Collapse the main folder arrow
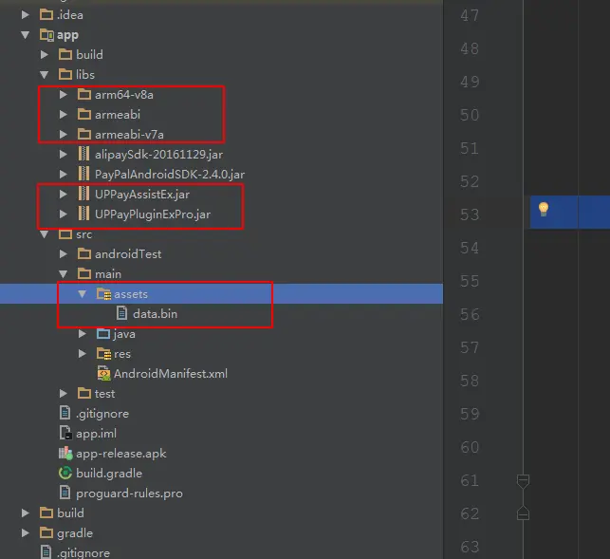 [x=63, y=274]
